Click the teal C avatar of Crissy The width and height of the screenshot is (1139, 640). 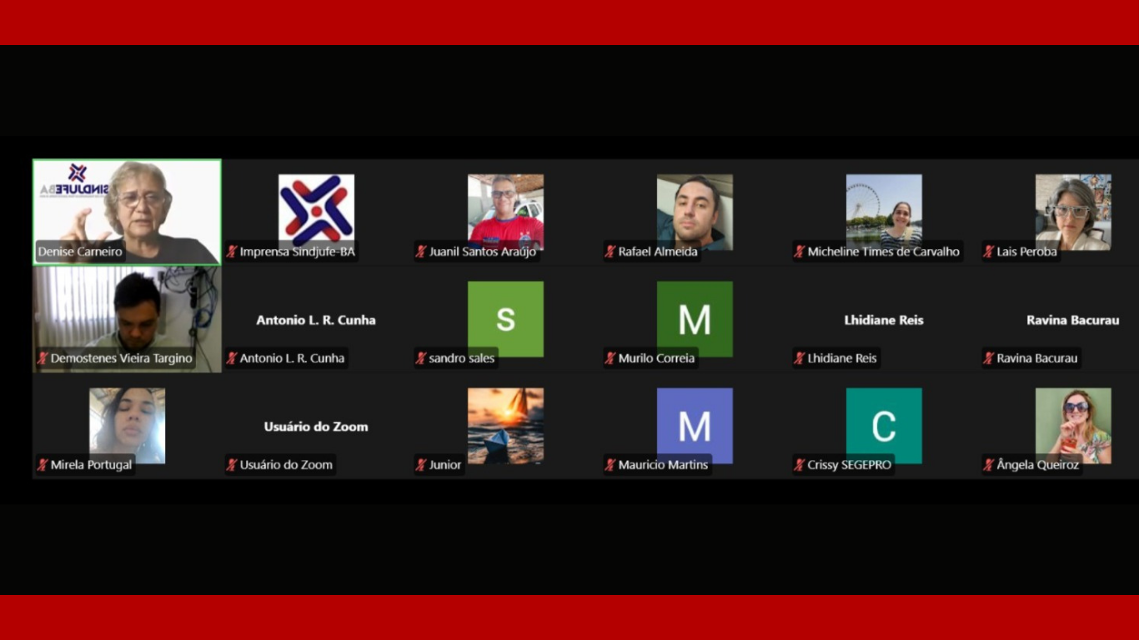coord(884,425)
